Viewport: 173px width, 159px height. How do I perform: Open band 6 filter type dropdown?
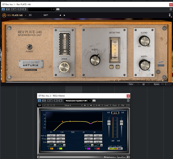click(102, 145)
